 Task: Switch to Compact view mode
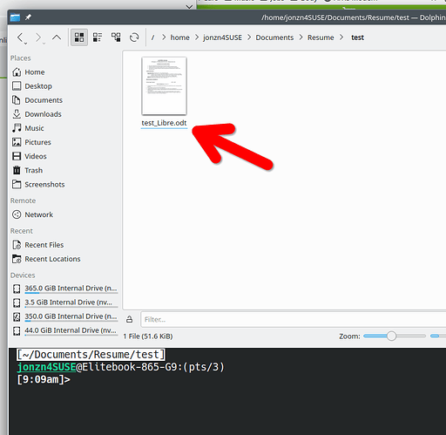click(x=98, y=37)
